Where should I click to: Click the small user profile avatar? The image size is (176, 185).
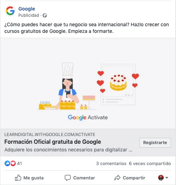pyautogui.click(x=161, y=178)
